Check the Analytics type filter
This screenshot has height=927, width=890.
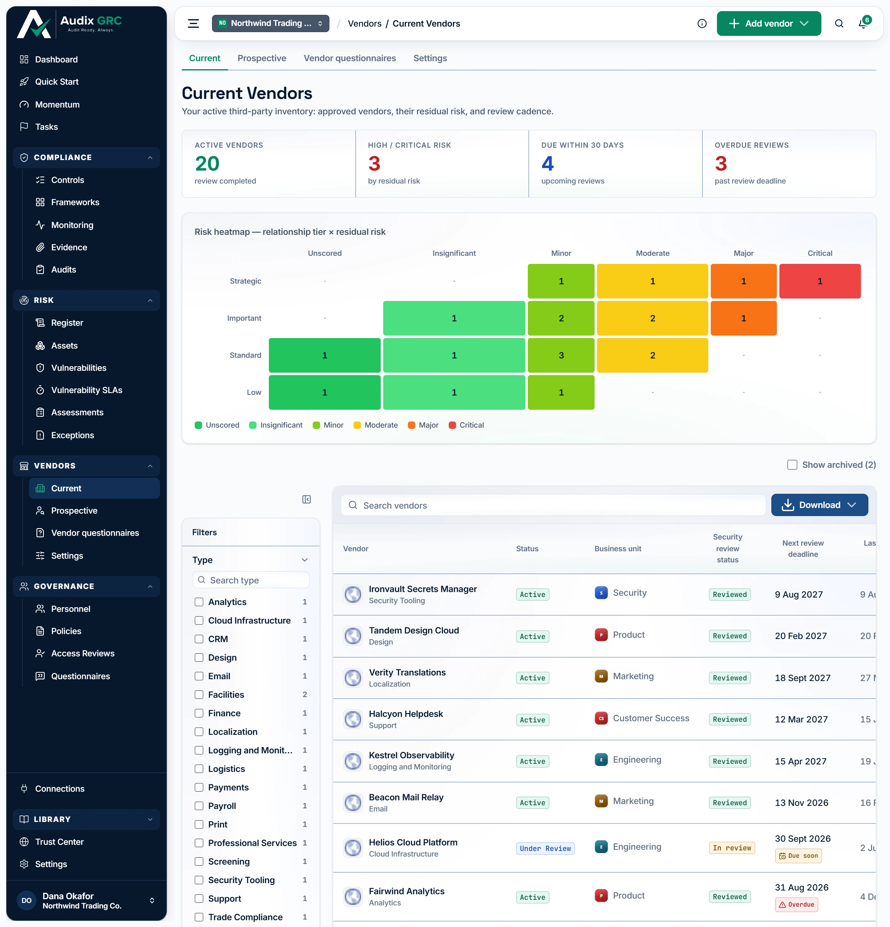pos(199,602)
